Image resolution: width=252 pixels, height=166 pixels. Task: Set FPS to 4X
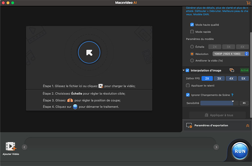(231, 78)
